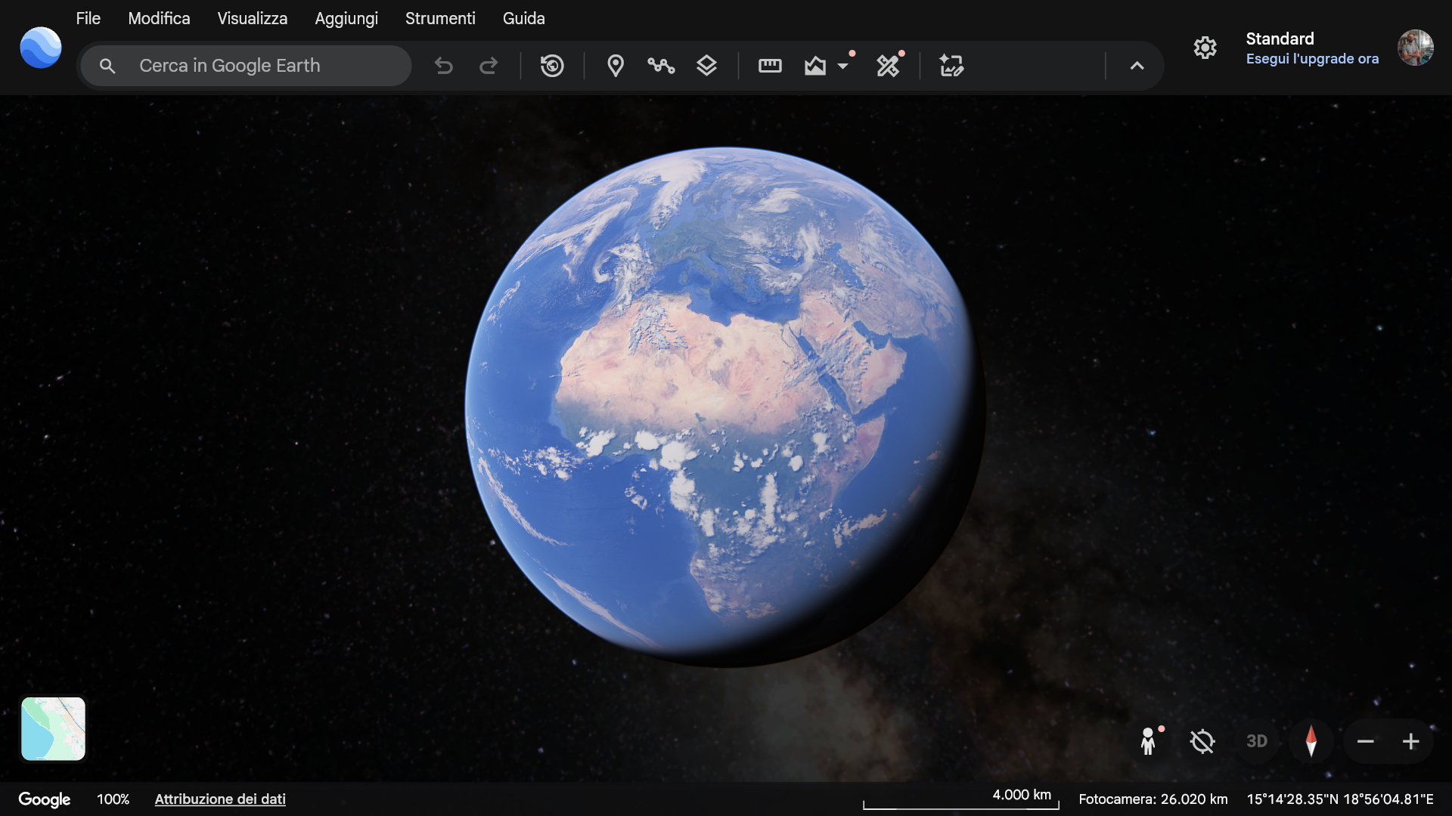Viewport: 1452px width, 816px height.
Task: Activate the Street View pegman
Action: pyautogui.click(x=1148, y=741)
